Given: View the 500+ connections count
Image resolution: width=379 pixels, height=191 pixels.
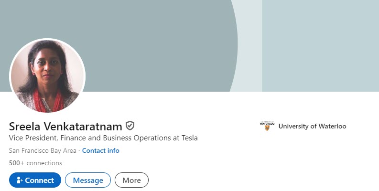Looking at the screenshot, I should [35, 163].
